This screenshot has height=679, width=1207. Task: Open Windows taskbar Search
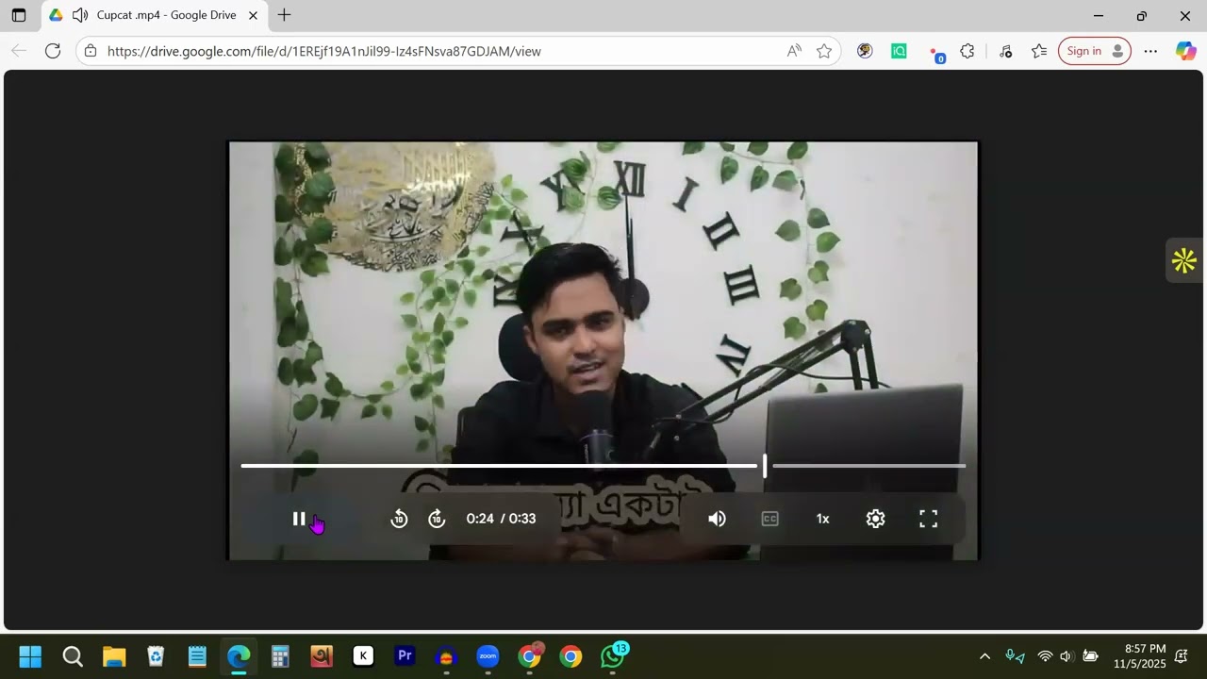pyautogui.click(x=73, y=656)
